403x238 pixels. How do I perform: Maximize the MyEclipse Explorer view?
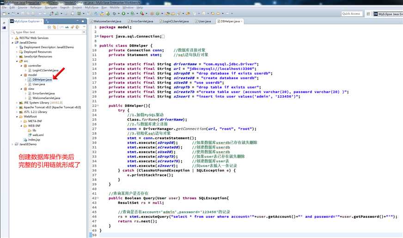(x=83, y=21)
